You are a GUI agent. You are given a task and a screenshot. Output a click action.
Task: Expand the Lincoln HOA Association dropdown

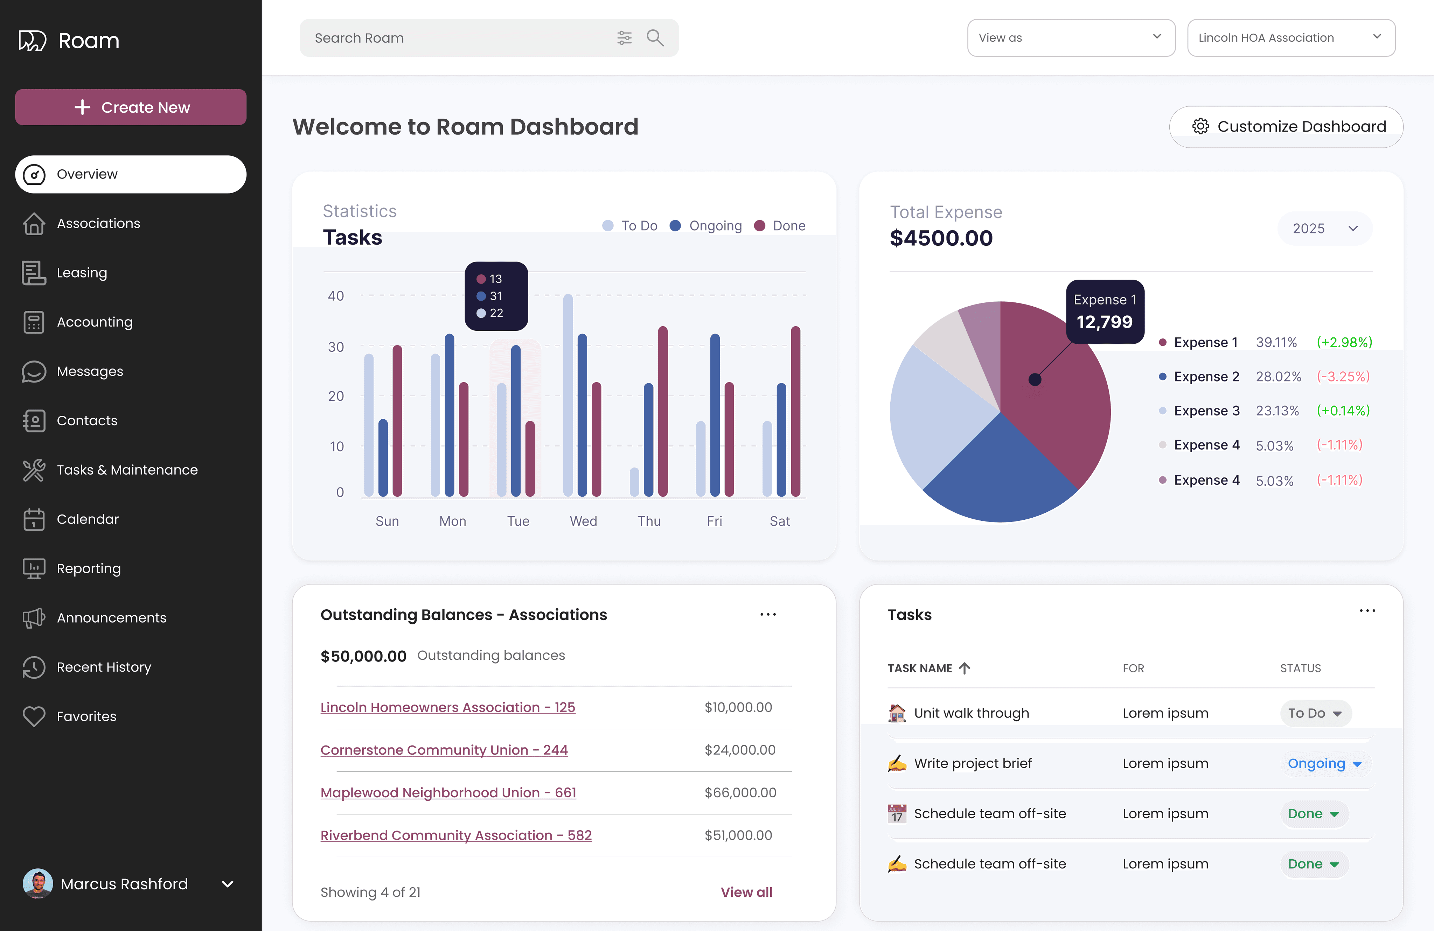point(1290,38)
